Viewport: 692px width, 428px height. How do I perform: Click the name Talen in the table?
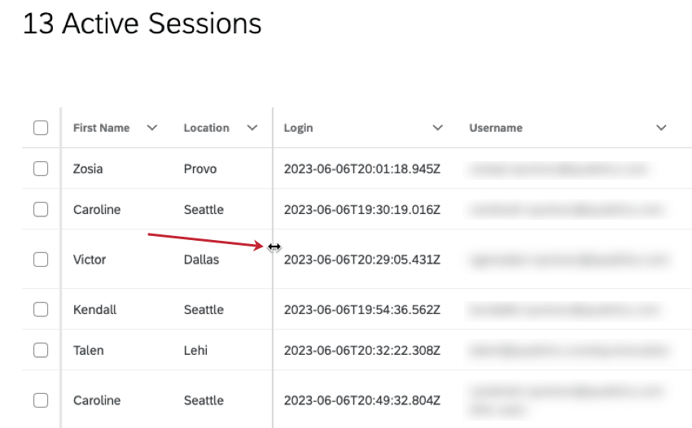(x=88, y=350)
